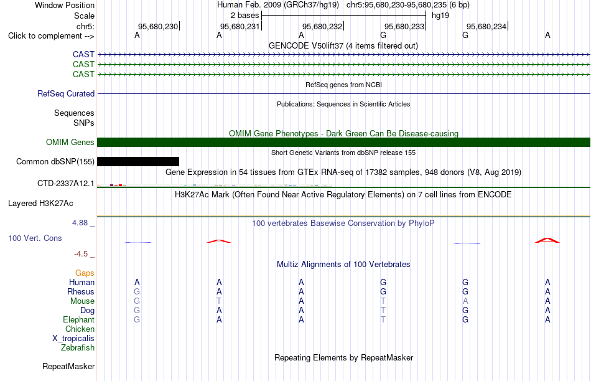Click the Mouse species label
Viewport: 591px width, 381px height.
(x=82, y=301)
